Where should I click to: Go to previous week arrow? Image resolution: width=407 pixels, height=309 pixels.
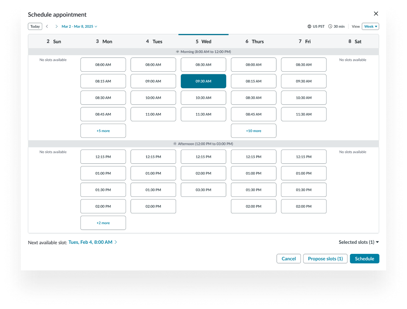(47, 27)
